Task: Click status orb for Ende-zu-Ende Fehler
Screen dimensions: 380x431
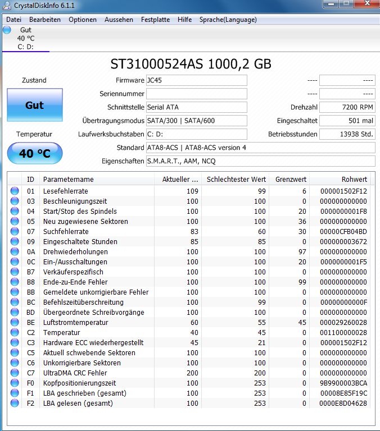Action: coord(15,282)
